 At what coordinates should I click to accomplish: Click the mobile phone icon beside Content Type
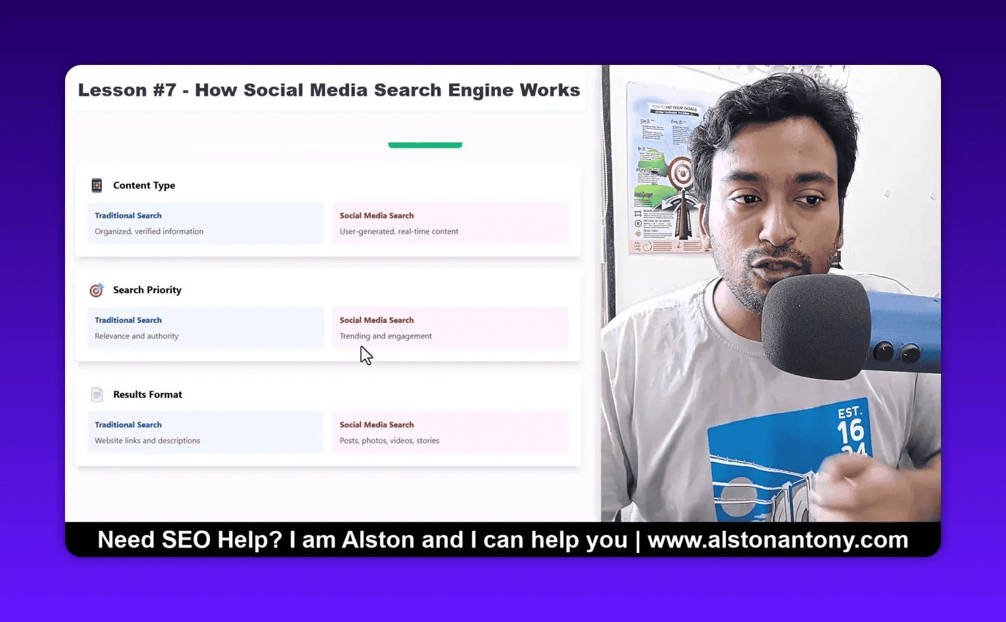coord(96,185)
